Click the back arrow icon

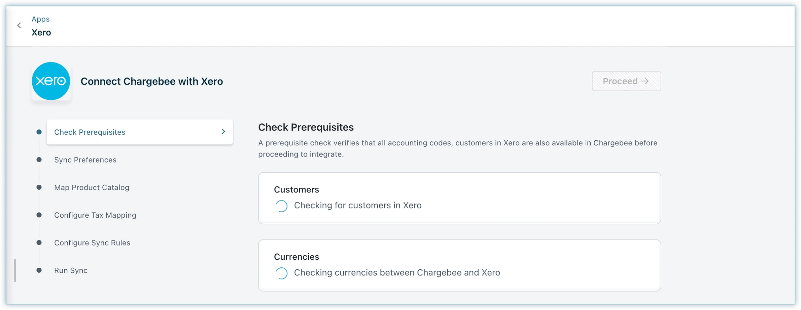pos(19,26)
